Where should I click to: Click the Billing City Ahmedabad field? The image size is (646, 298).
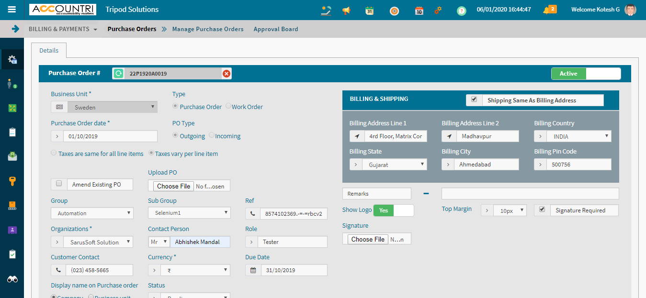point(487,165)
